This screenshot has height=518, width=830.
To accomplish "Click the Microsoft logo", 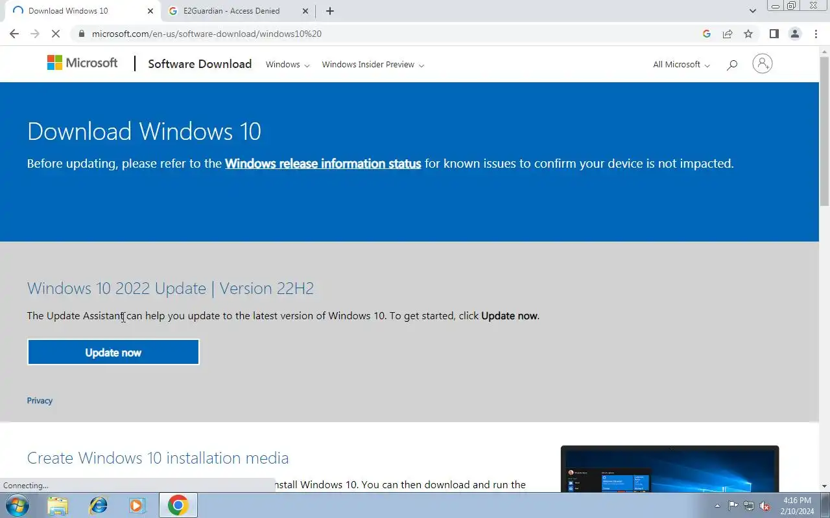I will coord(82,63).
